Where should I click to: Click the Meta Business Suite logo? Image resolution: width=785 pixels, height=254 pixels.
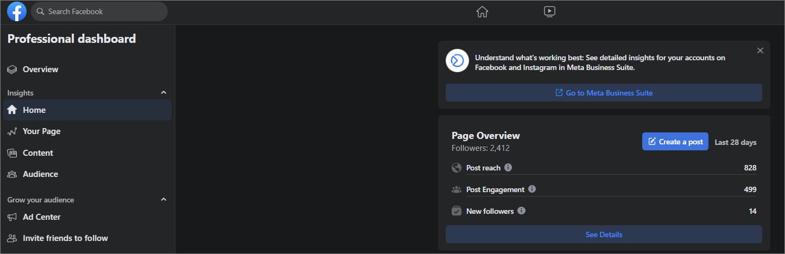(x=457, y=61)
